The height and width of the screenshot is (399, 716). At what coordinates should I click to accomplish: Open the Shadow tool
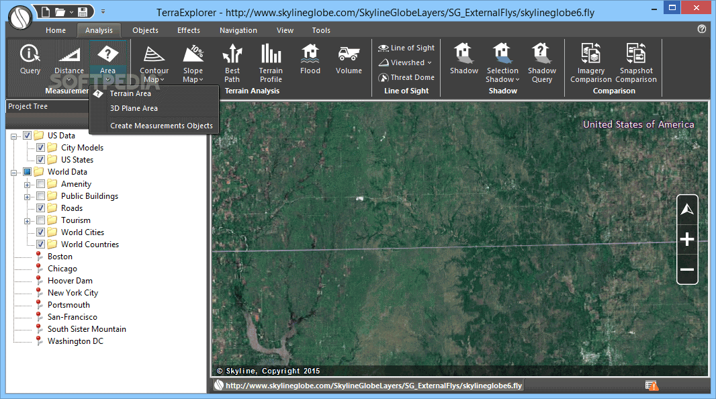click(x=464, y=59)
